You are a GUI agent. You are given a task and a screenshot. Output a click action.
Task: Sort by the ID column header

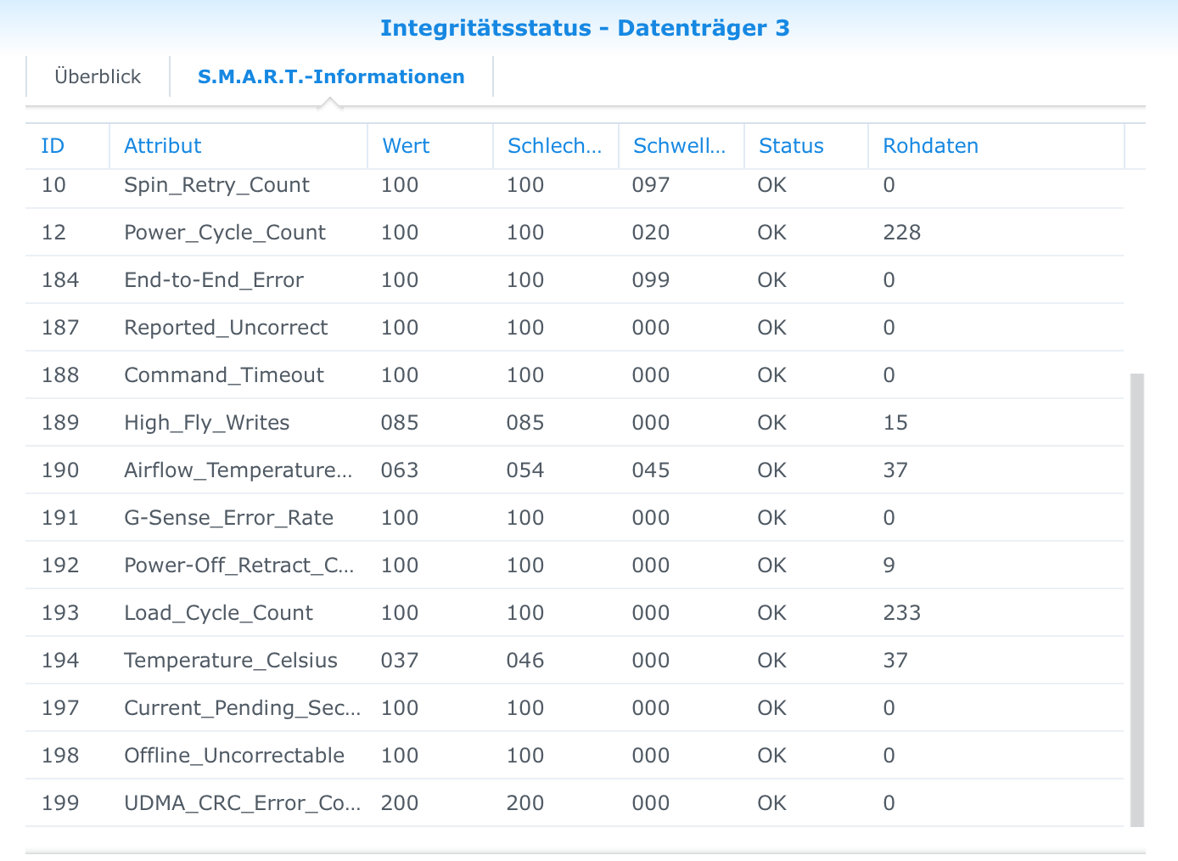[x=68, y=146]
